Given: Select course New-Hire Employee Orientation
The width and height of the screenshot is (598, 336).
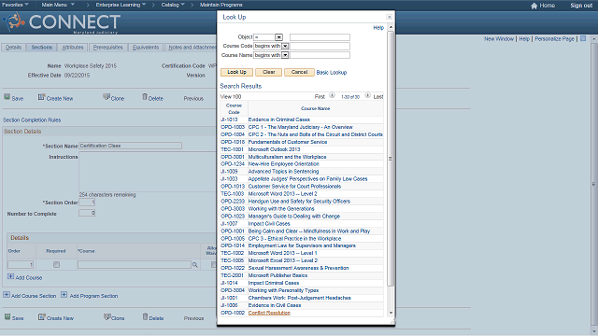Looking at the screenshot, I should point(283,164).
